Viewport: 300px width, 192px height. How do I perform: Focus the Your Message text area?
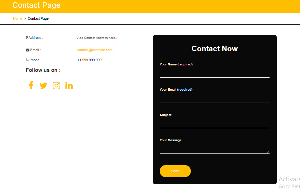(214, 149)
